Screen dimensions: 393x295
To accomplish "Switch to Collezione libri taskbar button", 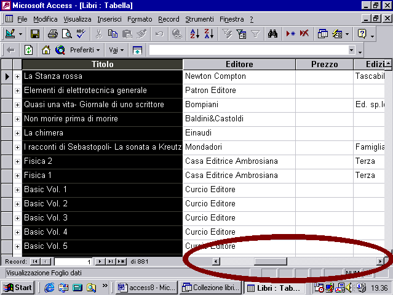I will click(211, 288).
